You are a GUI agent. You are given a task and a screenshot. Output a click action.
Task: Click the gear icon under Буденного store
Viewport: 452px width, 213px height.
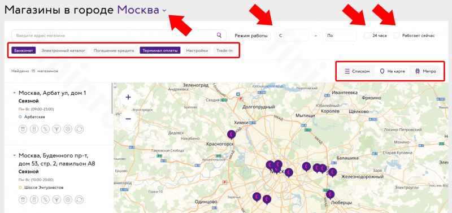(x=68, y=199)
